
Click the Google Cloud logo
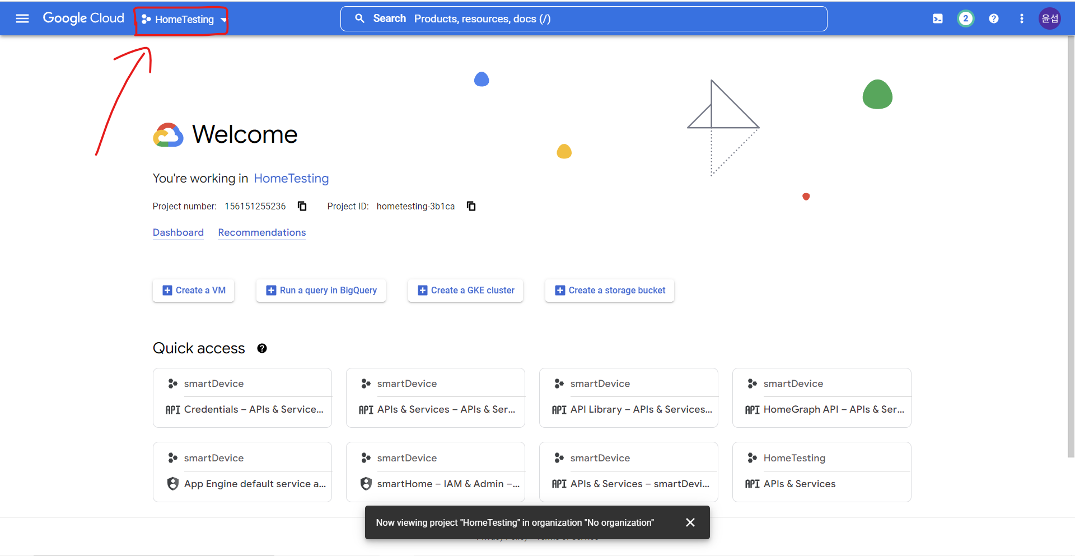tap(83, 18)
